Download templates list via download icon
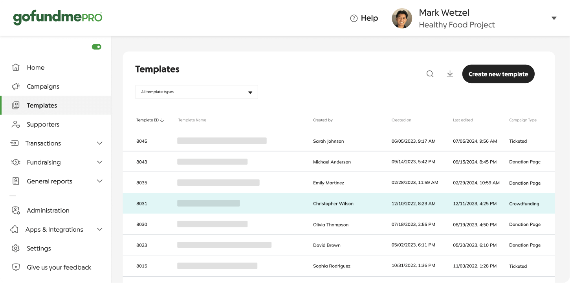The image size is (570, 283). [x=450, y=74]
